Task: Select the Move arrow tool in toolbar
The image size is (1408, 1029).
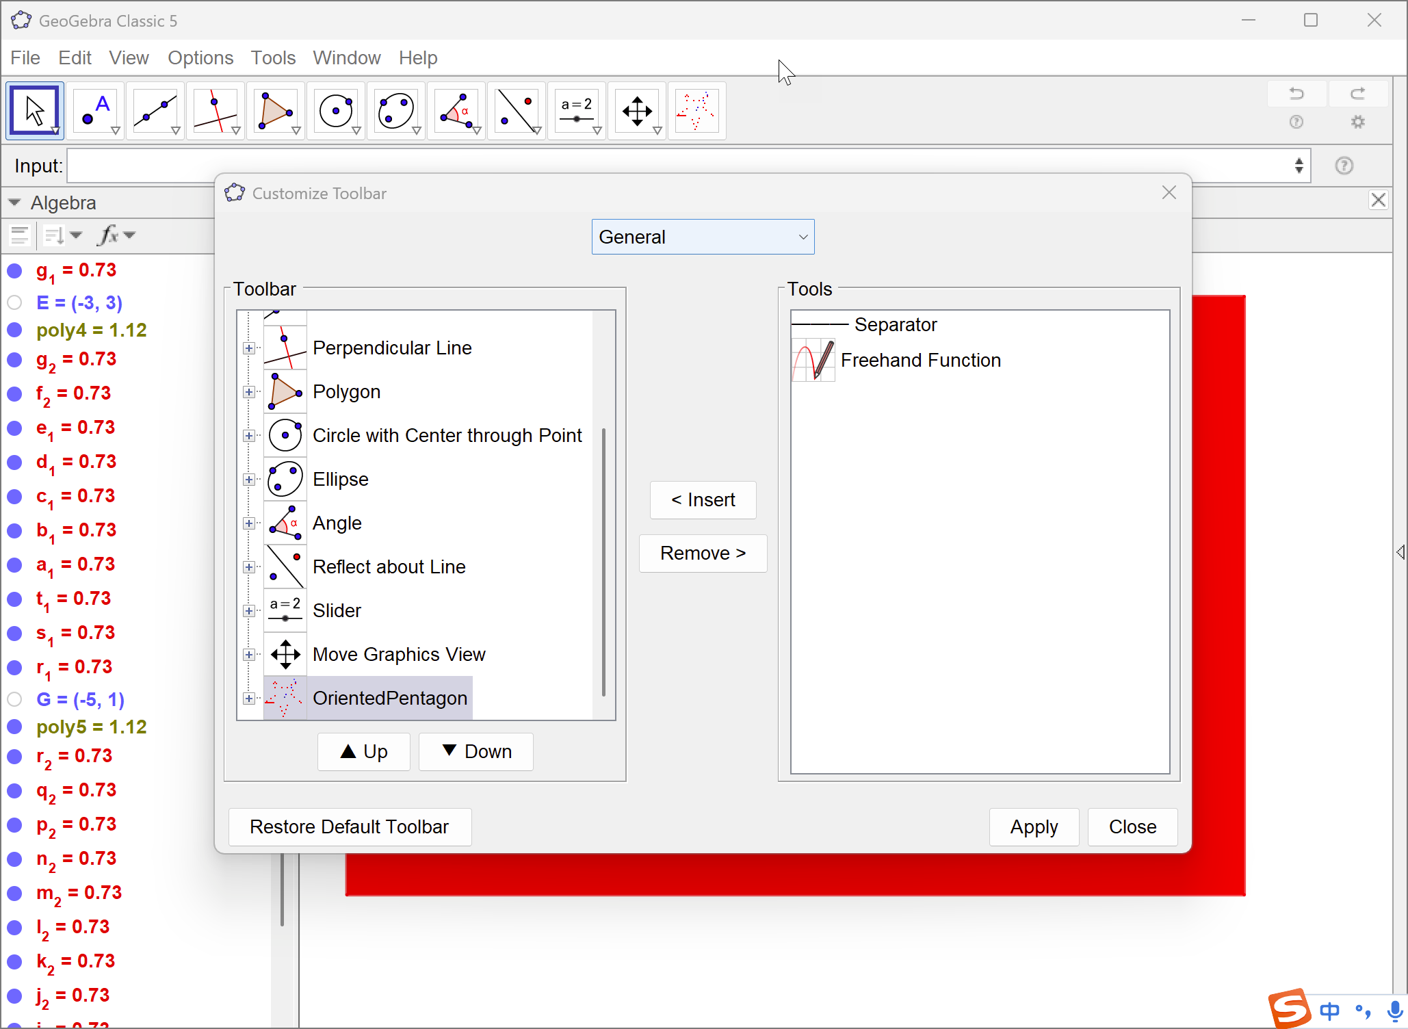Action: pos(34,111)
